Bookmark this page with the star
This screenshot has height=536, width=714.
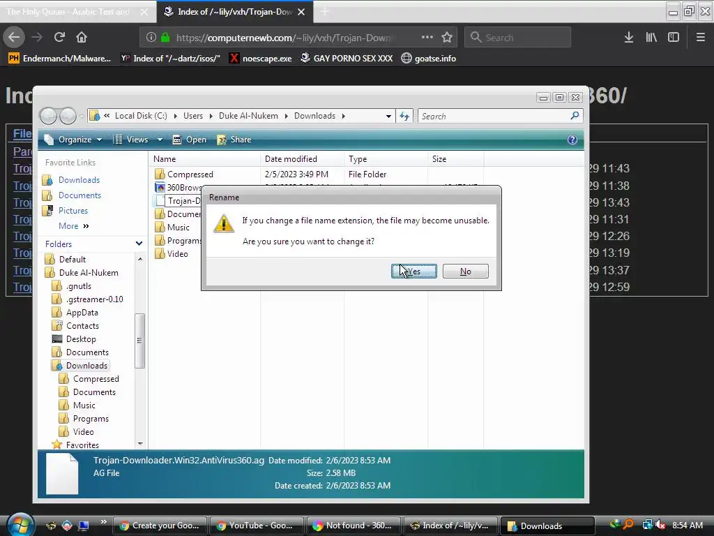coord(447,38)
